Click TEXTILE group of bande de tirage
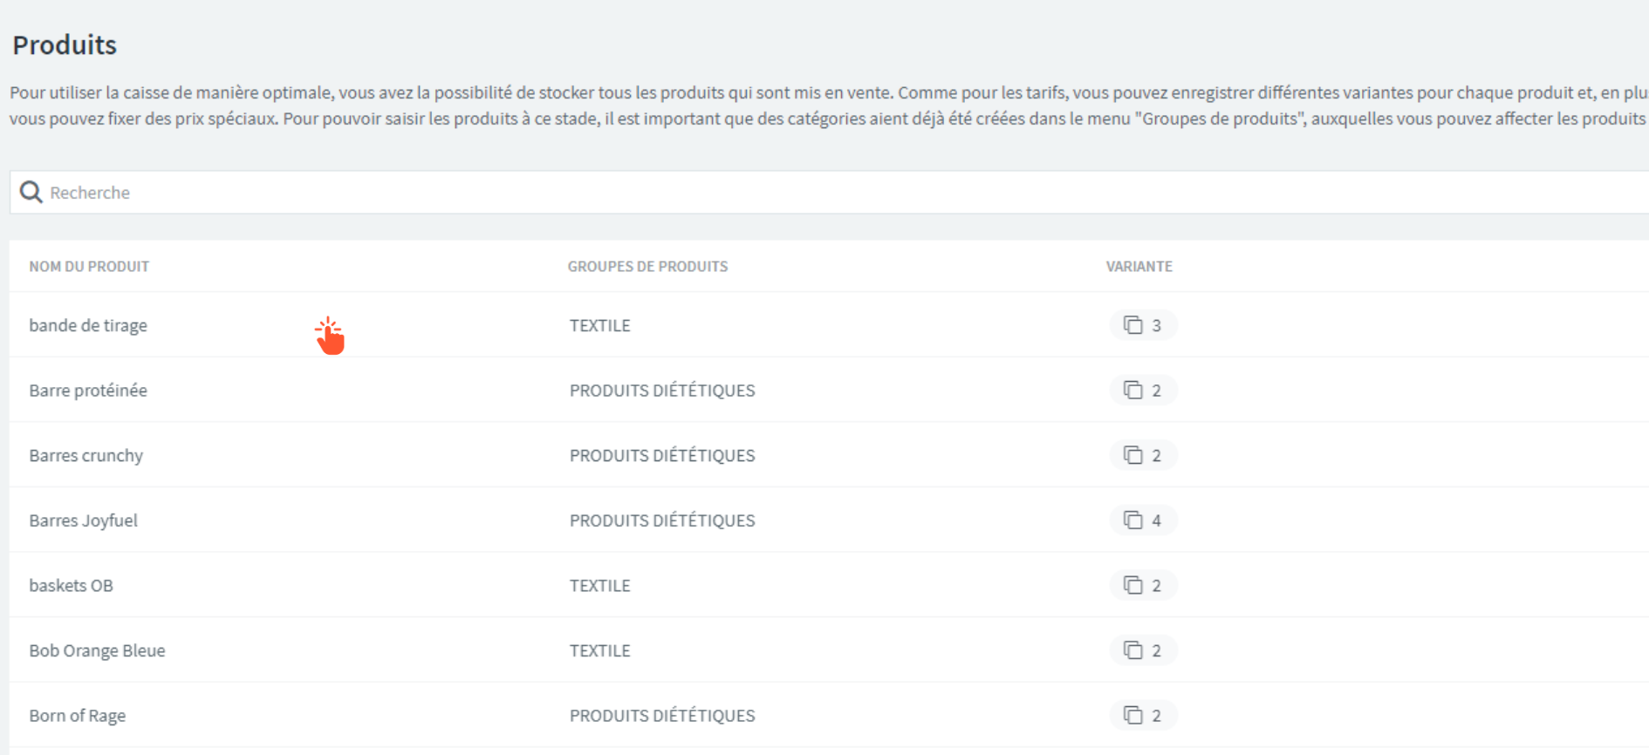The image size is (1649, 755). coord(599,325)
